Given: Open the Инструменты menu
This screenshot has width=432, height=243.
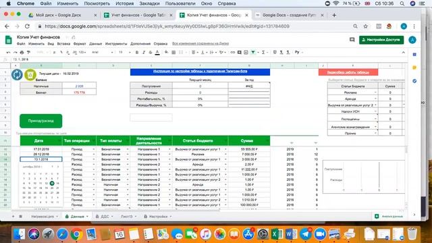Looking at the screenshot, I should click(116, 44).
